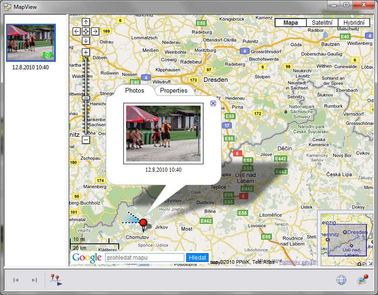The image size is (378, 295).
Task: Zoom out with the minus button
Action: click(x=86, y=140)
